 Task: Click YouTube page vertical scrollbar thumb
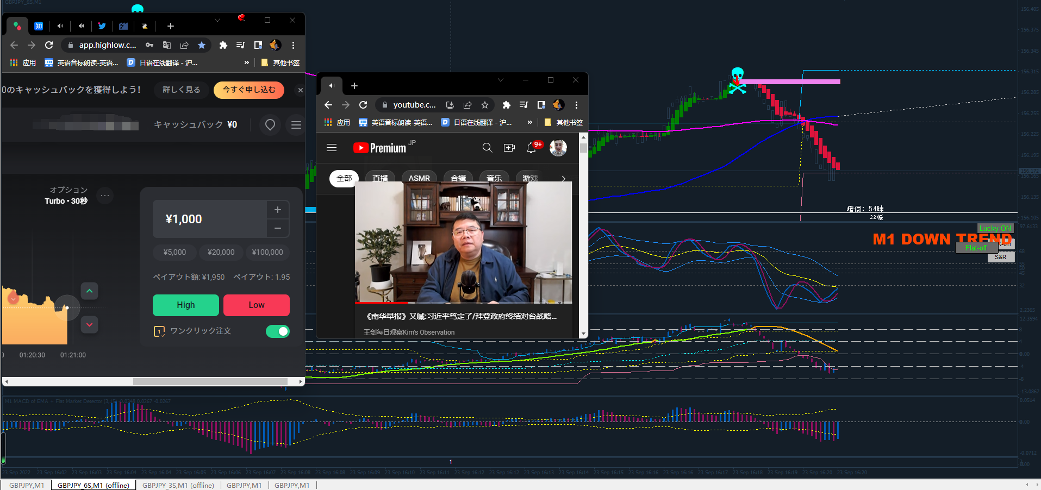(583, 148)
